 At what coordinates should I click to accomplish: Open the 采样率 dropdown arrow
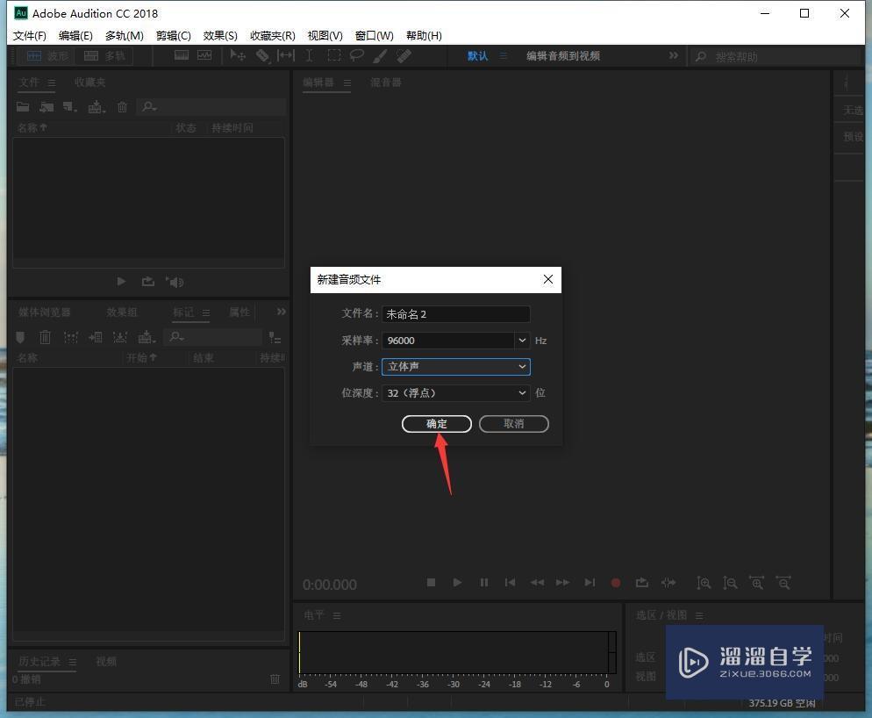point(522,340)
